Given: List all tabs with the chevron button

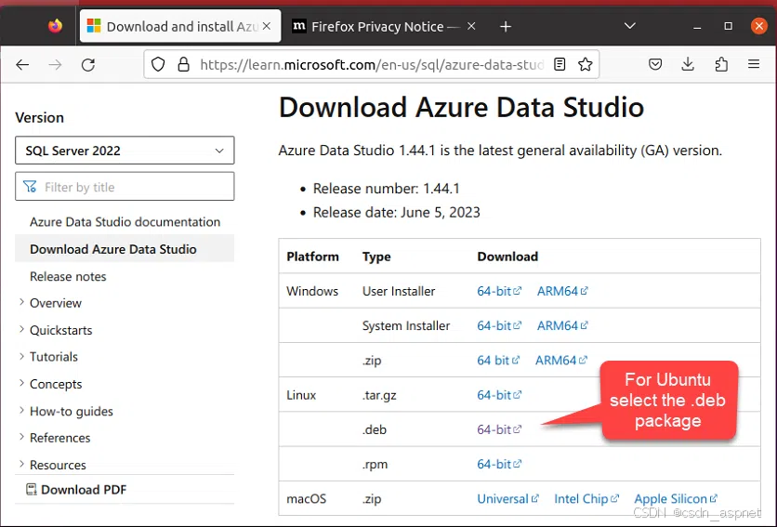Looking at the screenshot, I should (630, 26).
